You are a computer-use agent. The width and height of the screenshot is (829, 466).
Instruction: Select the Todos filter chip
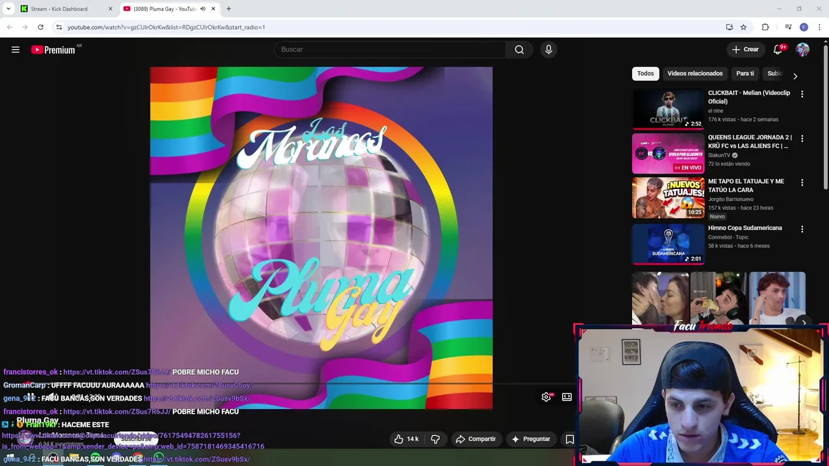tap(645, 74)
